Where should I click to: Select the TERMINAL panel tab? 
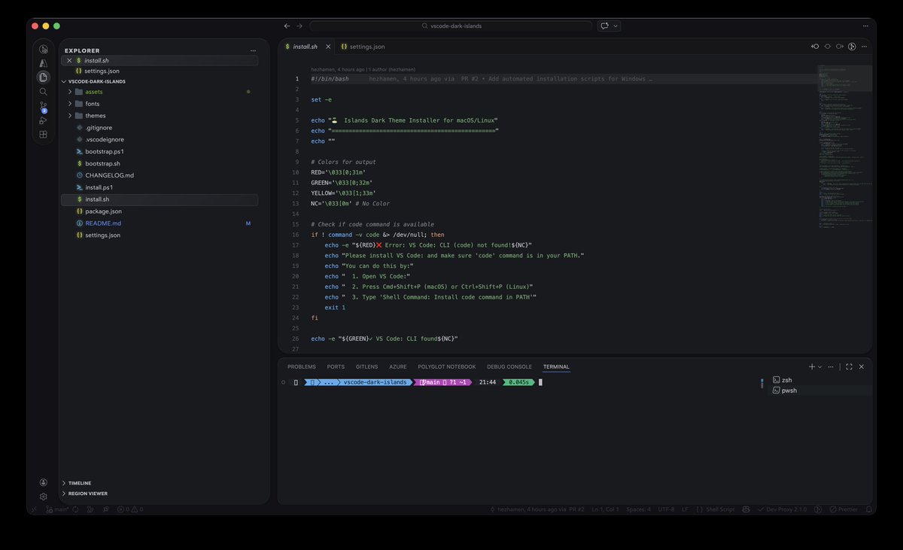556,366
